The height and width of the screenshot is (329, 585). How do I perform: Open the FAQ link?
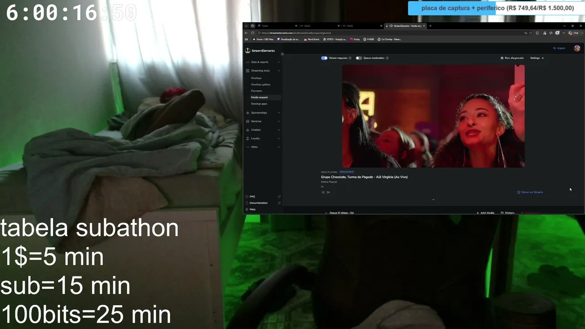263,196
